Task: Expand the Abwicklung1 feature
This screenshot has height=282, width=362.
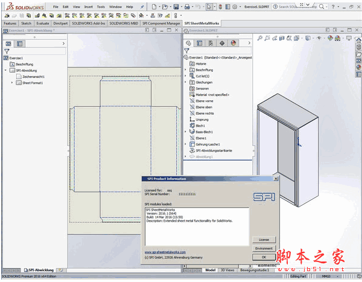Action: tap(185, 156)
